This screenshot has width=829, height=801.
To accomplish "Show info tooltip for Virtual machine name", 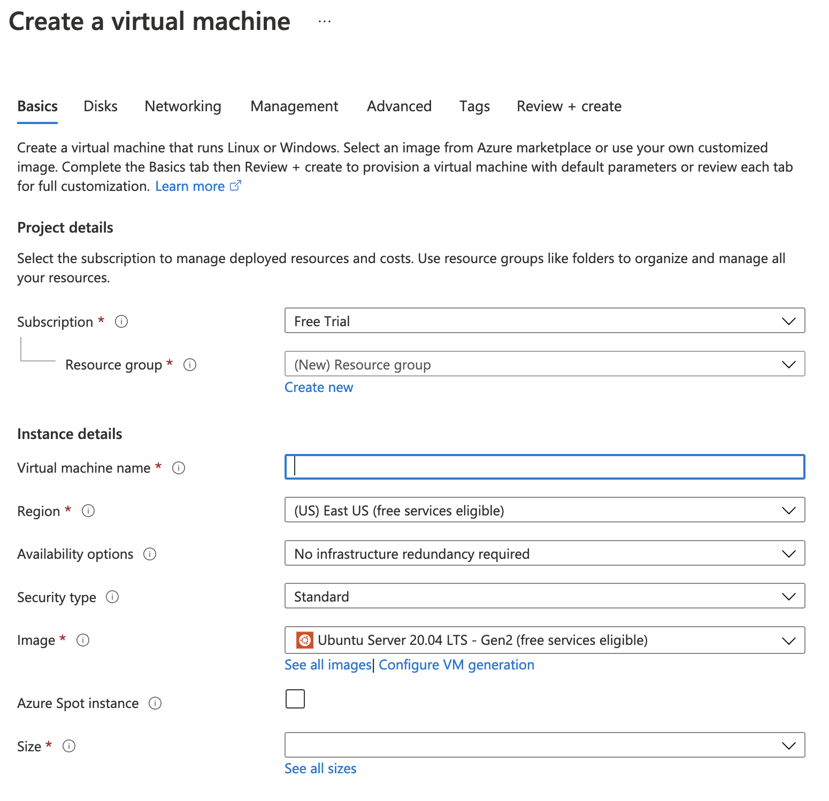I will pos(179,468).
